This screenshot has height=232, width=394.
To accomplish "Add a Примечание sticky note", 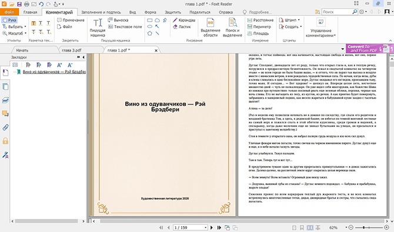I will 71,20.
